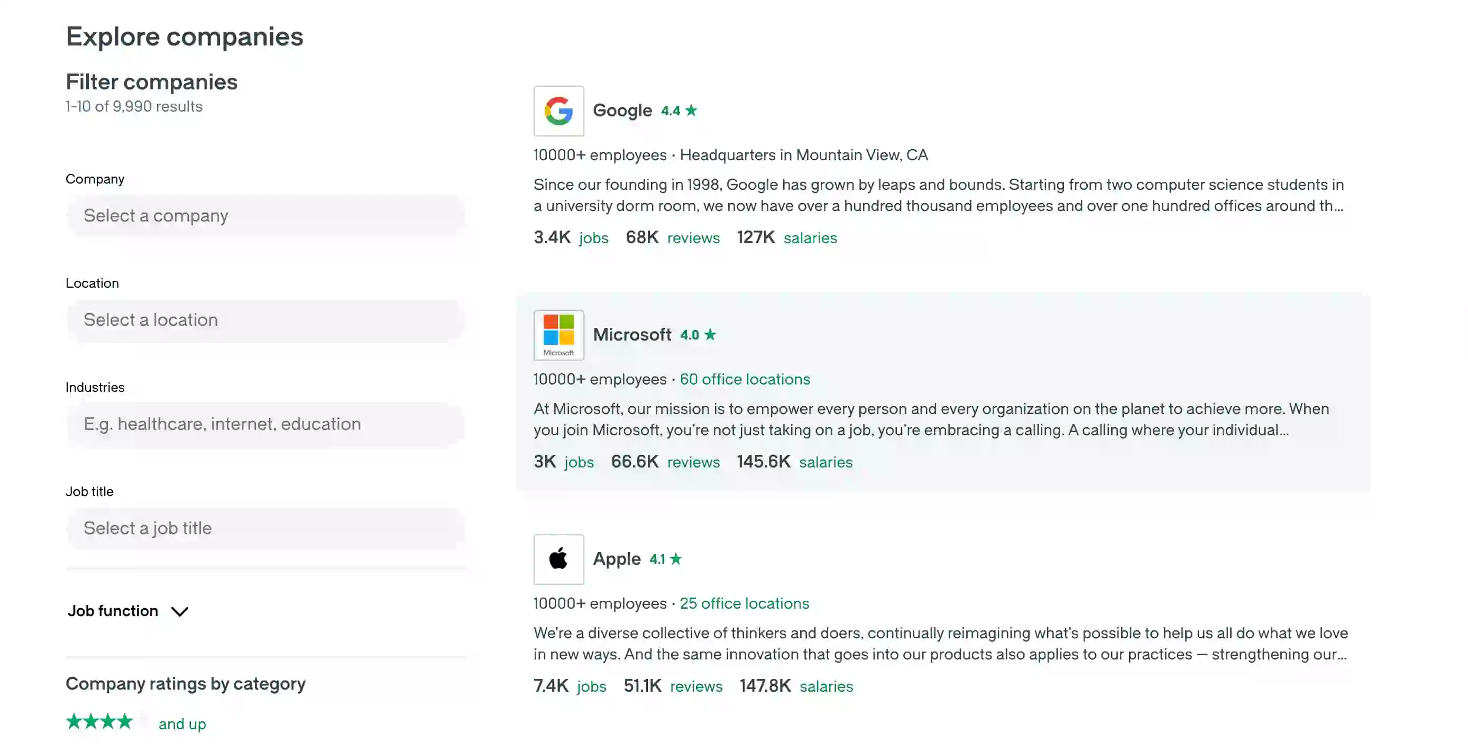Open the Select a company dropdown

point(265,216)
